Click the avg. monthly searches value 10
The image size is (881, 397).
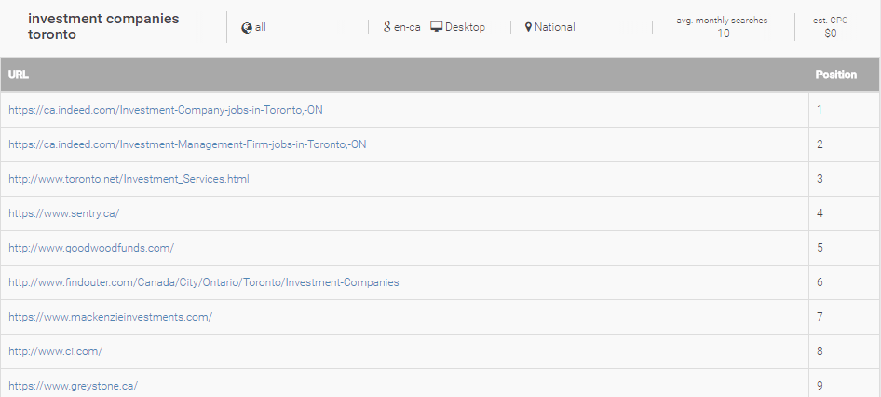[723, 34]
